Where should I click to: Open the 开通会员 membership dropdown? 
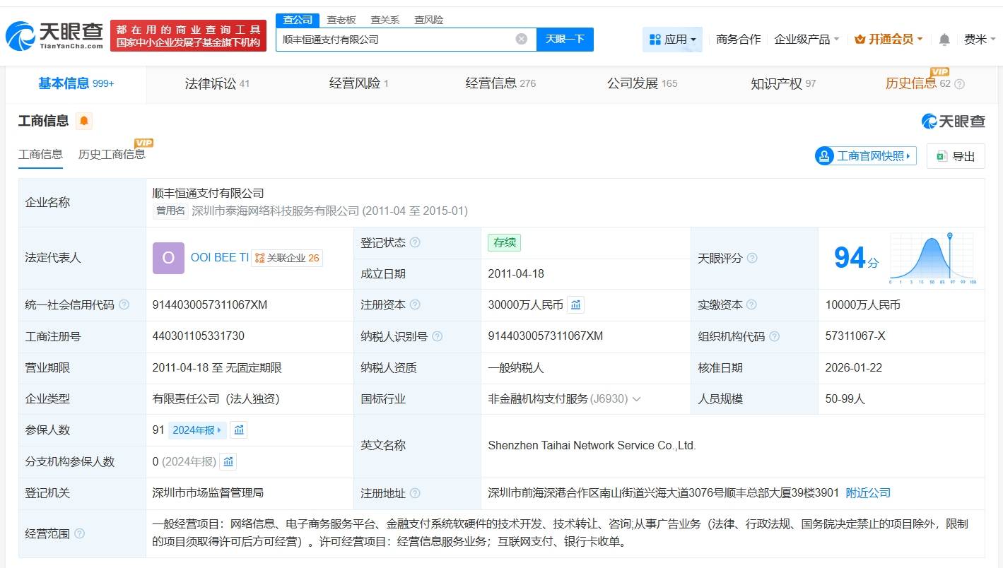tap(888, 40)
